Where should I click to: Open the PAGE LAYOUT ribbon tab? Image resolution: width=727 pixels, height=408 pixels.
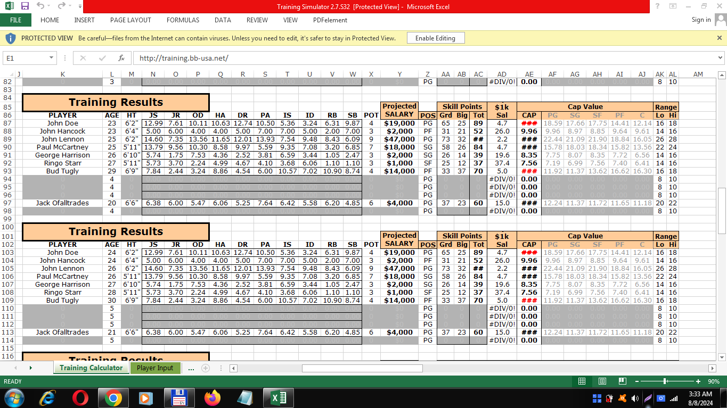(x=130, y=20)
